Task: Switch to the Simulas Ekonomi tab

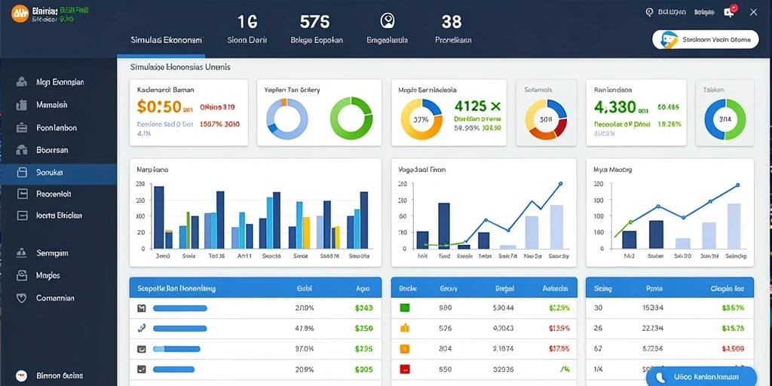Action: pos(167,41)
